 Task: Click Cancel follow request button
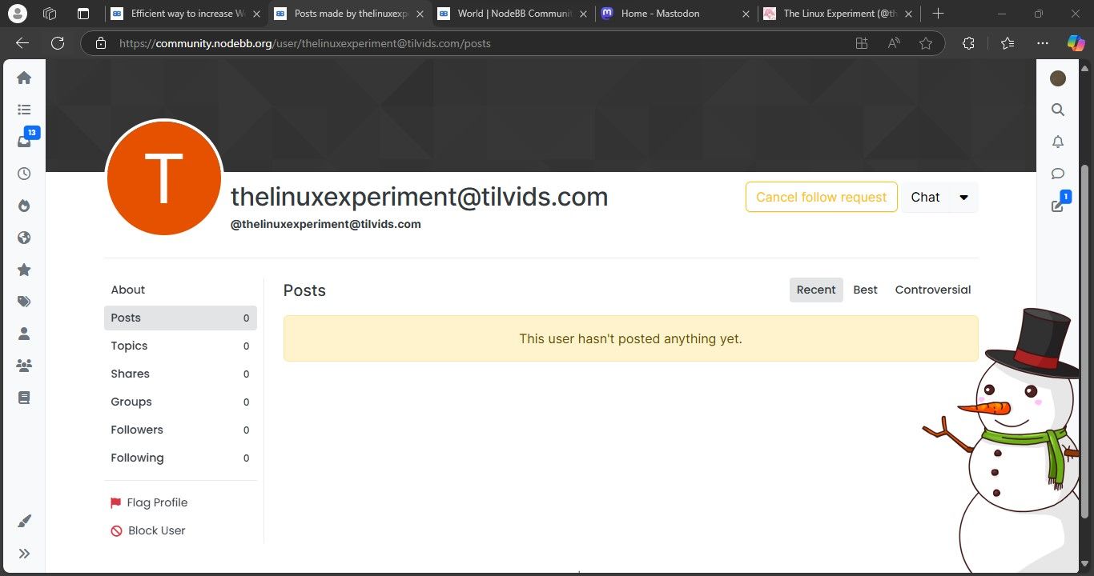pos(821,197)
